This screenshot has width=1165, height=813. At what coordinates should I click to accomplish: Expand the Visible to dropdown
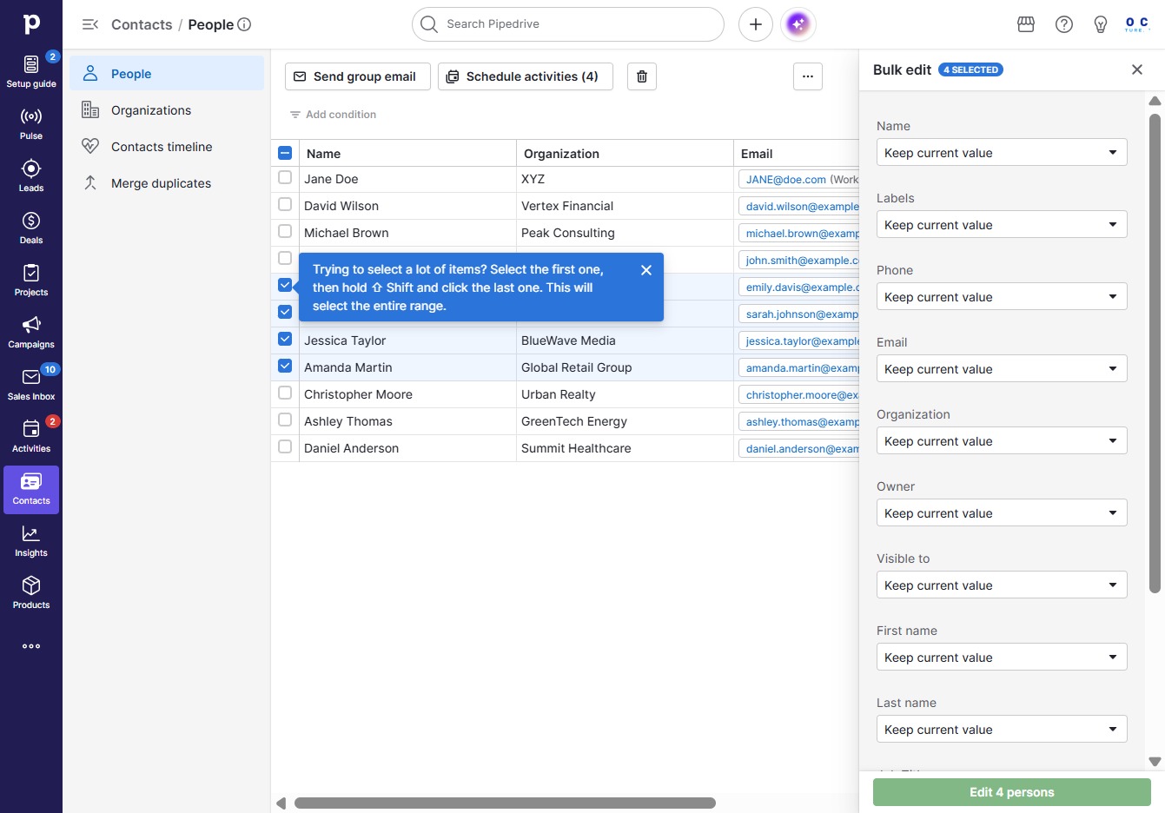pos(1002,585)
